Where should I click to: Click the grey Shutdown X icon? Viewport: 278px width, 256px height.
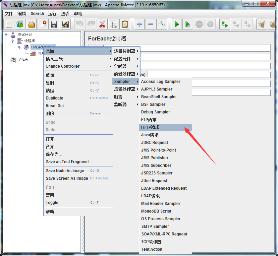pyautogui.click(x=210, y=24)
